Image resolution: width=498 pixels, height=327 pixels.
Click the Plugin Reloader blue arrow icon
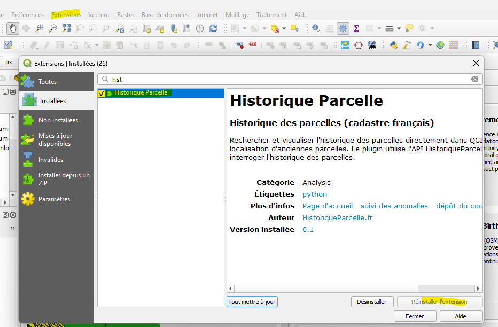tap(420, 45)
